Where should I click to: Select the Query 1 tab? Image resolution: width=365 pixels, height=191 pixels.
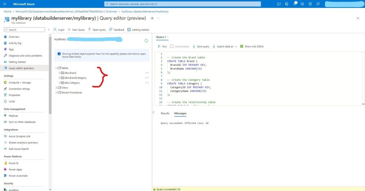tap(161, 37)
